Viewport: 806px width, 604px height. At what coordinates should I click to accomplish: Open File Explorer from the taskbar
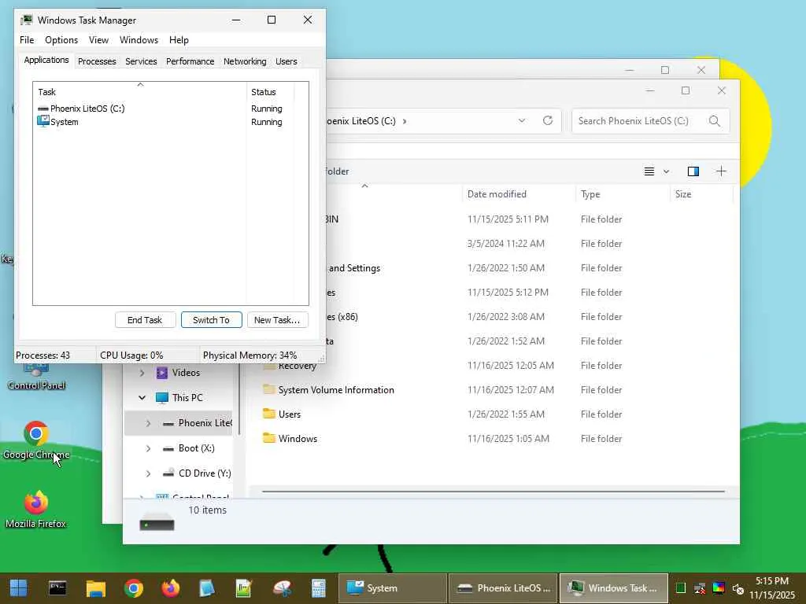(x=95, y=588)
